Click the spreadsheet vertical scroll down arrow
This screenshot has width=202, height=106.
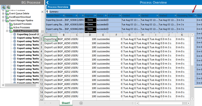pos(192,99)
